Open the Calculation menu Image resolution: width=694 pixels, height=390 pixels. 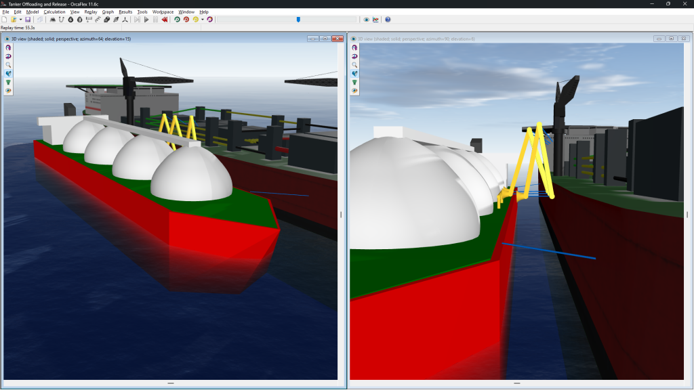coord(54,12)
